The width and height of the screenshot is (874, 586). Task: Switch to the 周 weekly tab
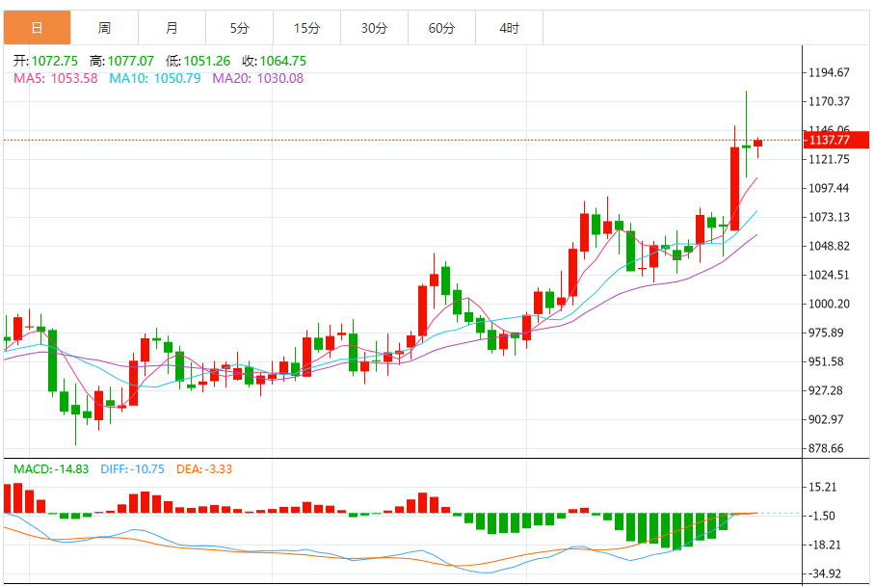pyautogui.click(x=105, y=27)
